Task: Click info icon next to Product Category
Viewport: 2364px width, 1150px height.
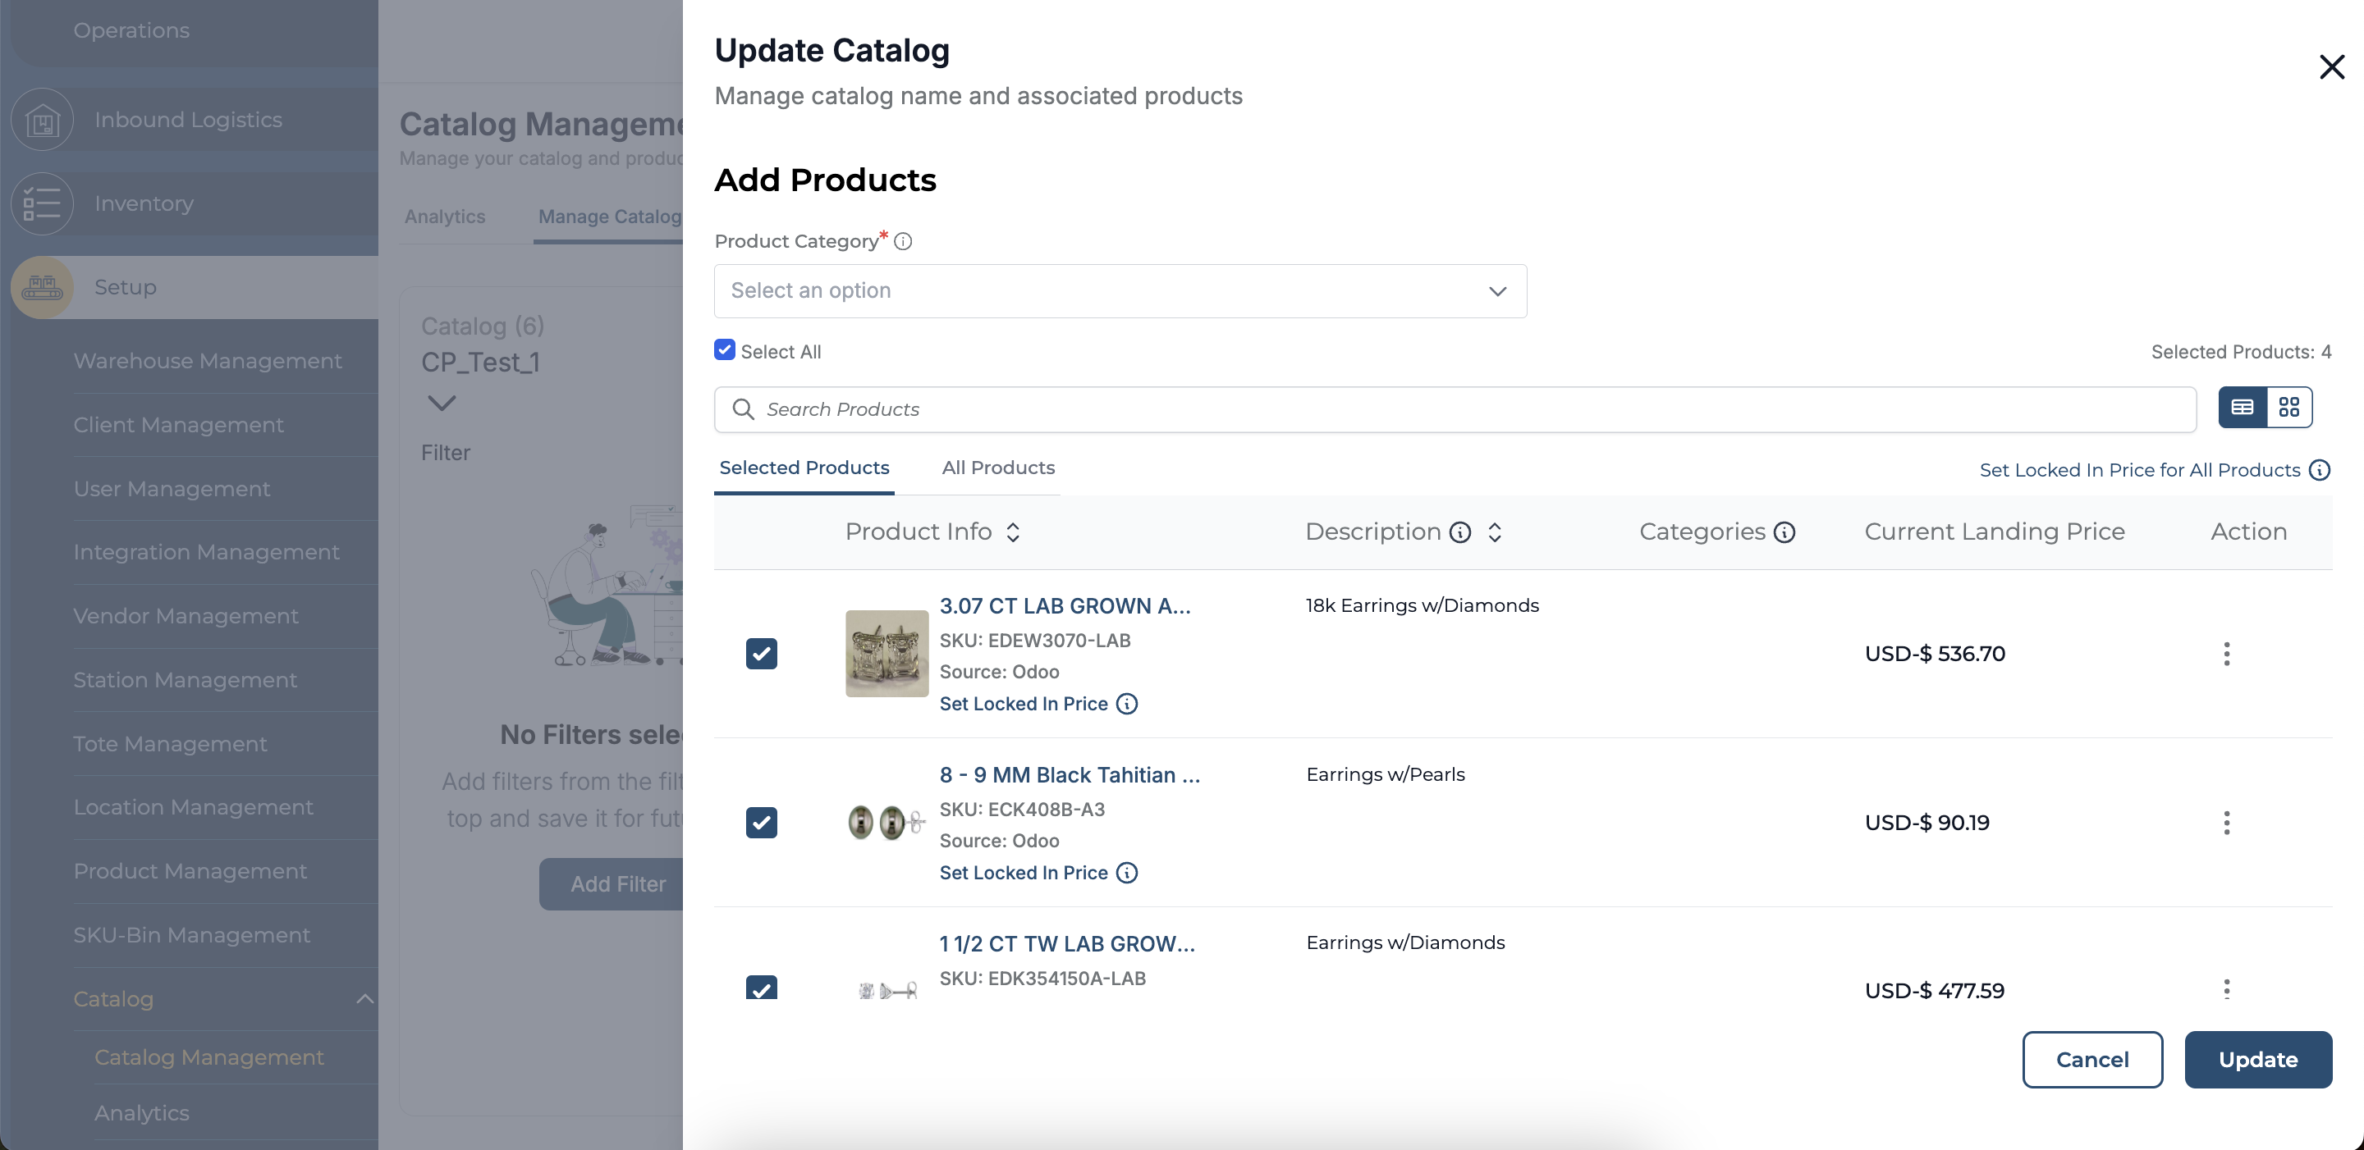Action: click(903, 241)
